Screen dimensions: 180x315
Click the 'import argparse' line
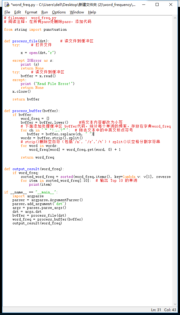click(x=28, y=196)
